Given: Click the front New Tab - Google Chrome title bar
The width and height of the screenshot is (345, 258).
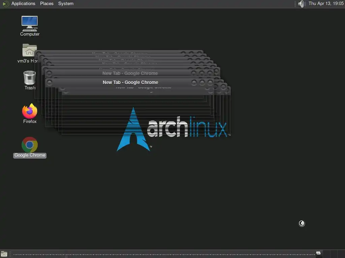Looking at the screenshot, I should (x=130, y=83).
